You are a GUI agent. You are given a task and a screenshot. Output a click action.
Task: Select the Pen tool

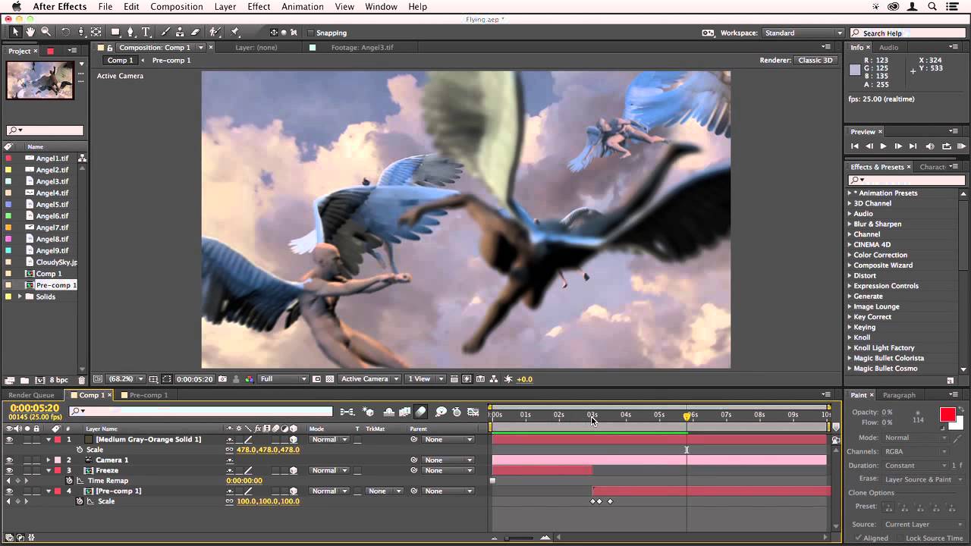(130, 32)
